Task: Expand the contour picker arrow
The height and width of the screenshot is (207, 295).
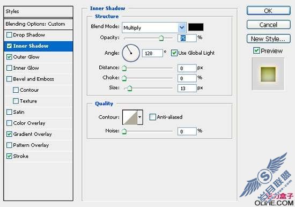Action: 140,117
